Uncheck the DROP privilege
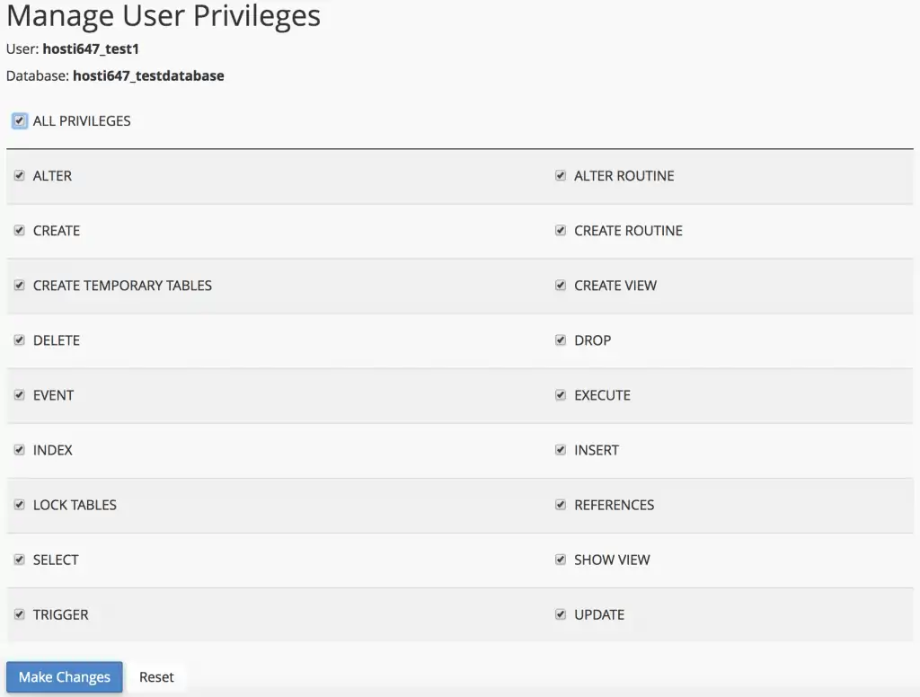 (x=561, y=340)
